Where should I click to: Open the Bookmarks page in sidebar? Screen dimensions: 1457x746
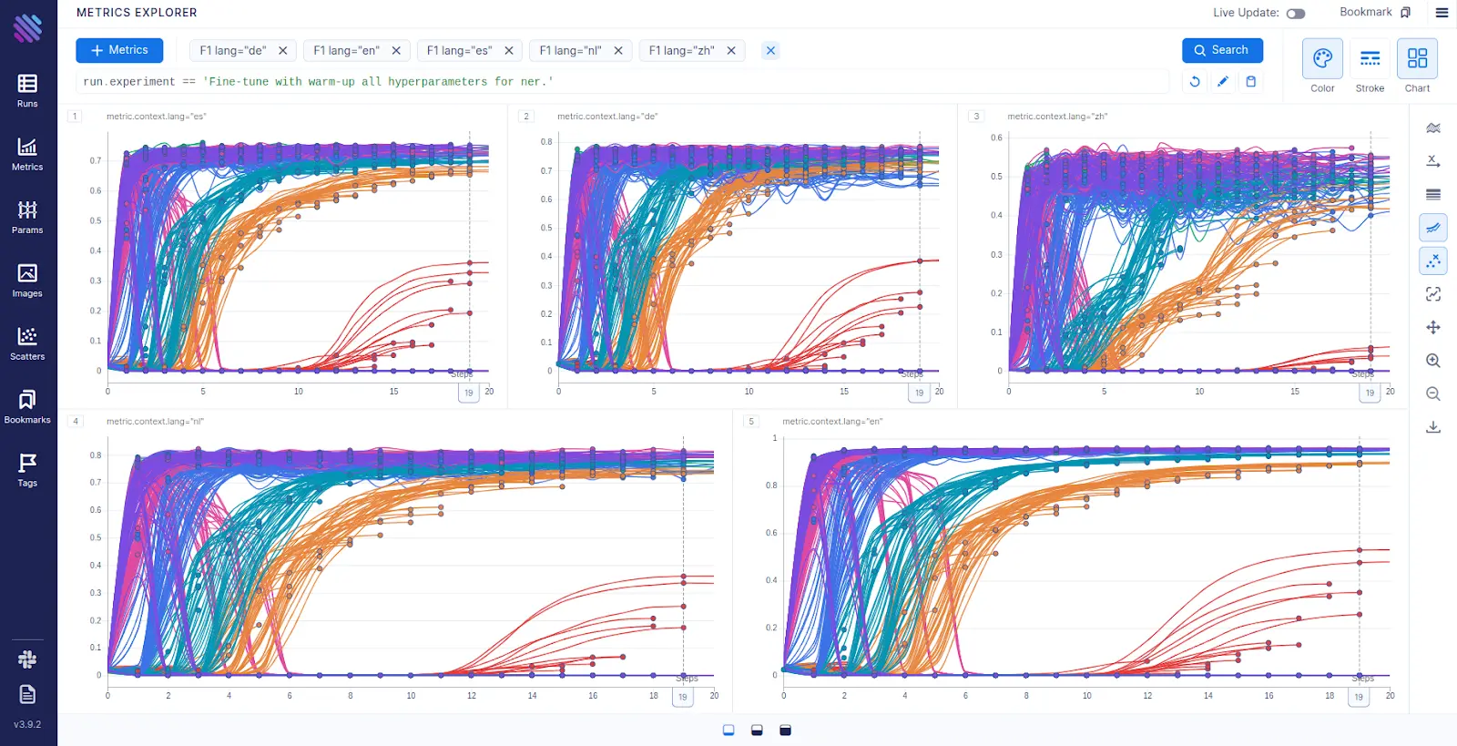[x=27, y=407]
